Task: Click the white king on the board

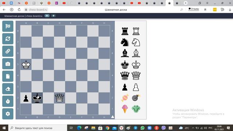Action: click(x=26, y=65)
